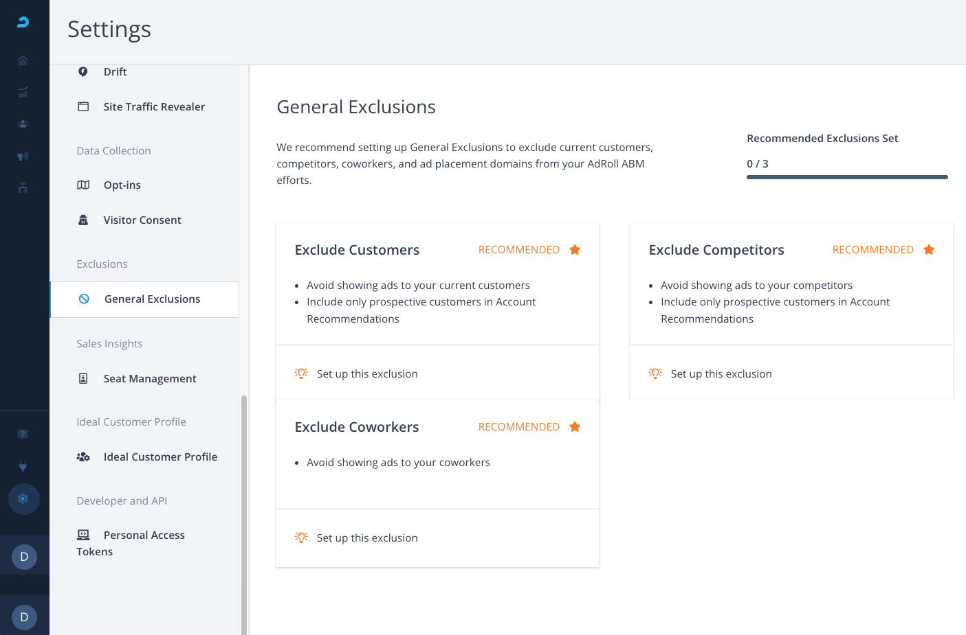Image resolution: width=966 pixels, height=635 pixels.
Task: Open Visitor Consent settings
Action: click(x=142, y=220)
